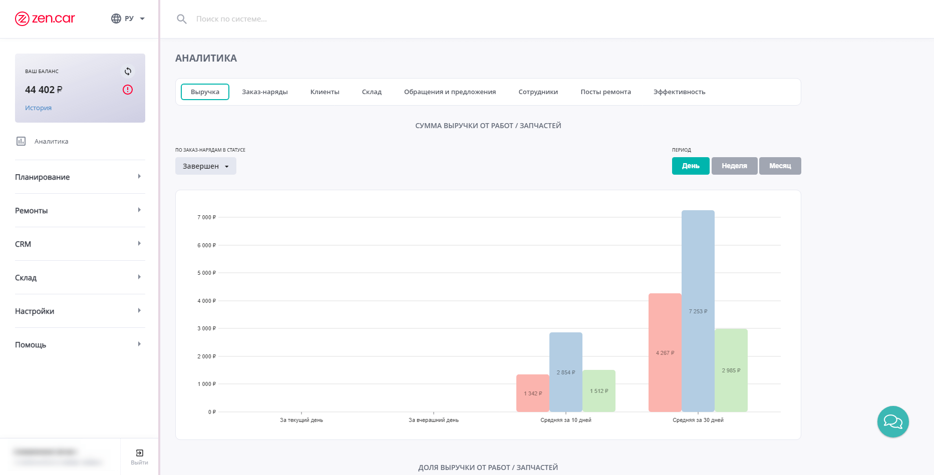
Task: Switch to the Заказ-наряды tab
Action: coord(265,92)
